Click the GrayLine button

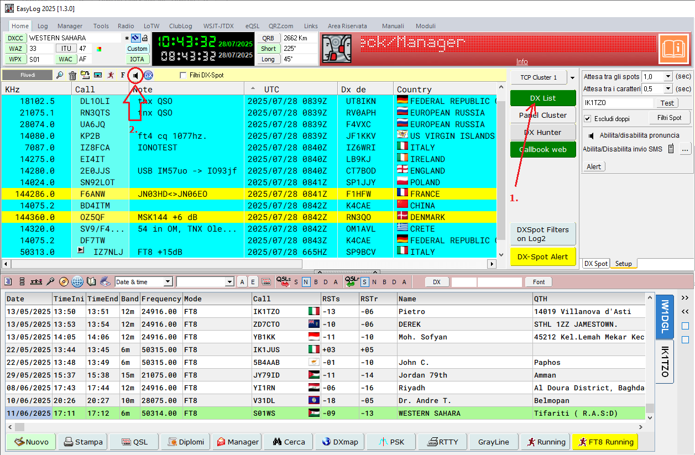click(493, 442)
